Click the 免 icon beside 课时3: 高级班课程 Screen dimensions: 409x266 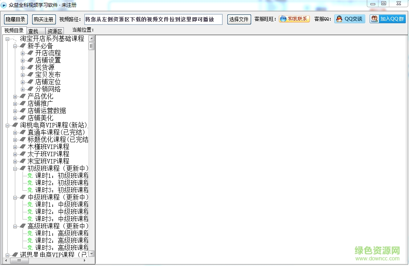29,247
